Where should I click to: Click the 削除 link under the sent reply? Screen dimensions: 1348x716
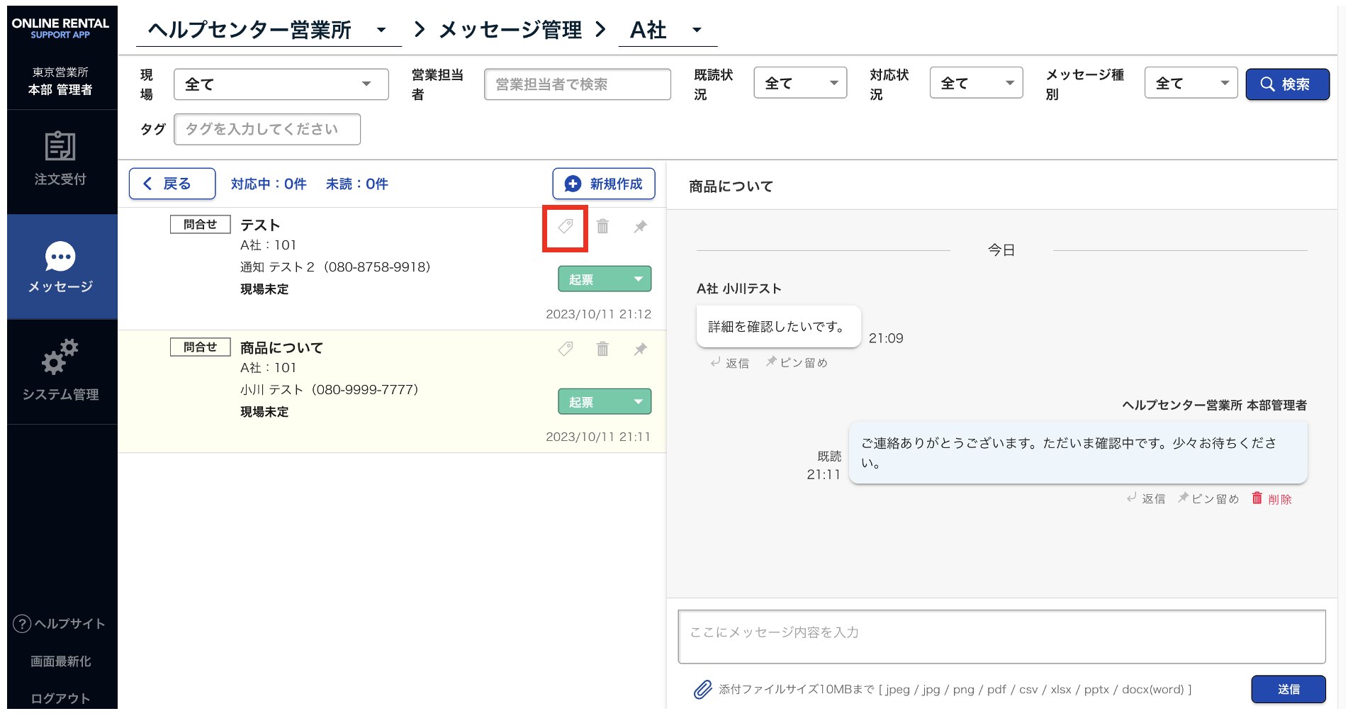click(x=1272, y=499)
